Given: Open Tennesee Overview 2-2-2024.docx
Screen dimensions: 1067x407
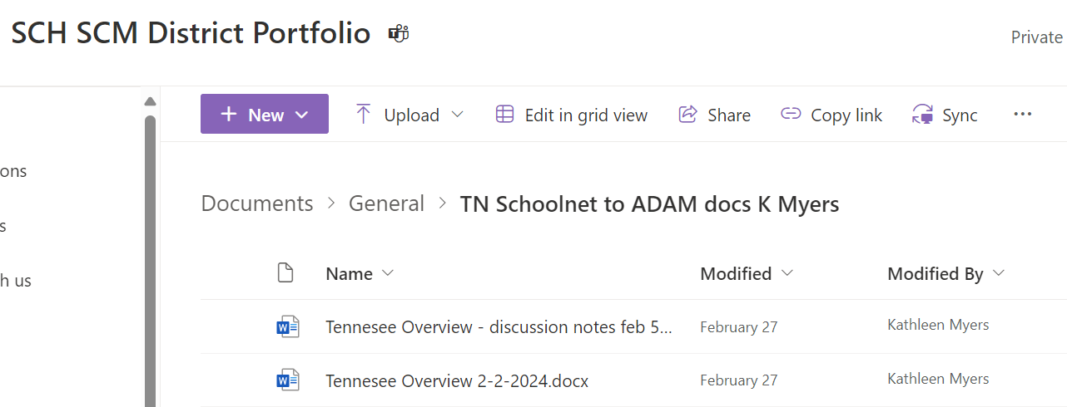Looking at the screenshot, I should (457, 381).
